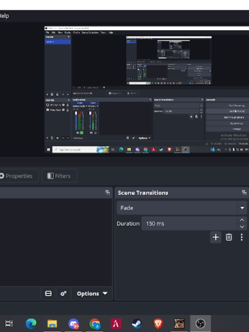Viewport: 249px width, 332px height.
Task: Open transition properties three-dot menu
Action: [242, 237]
